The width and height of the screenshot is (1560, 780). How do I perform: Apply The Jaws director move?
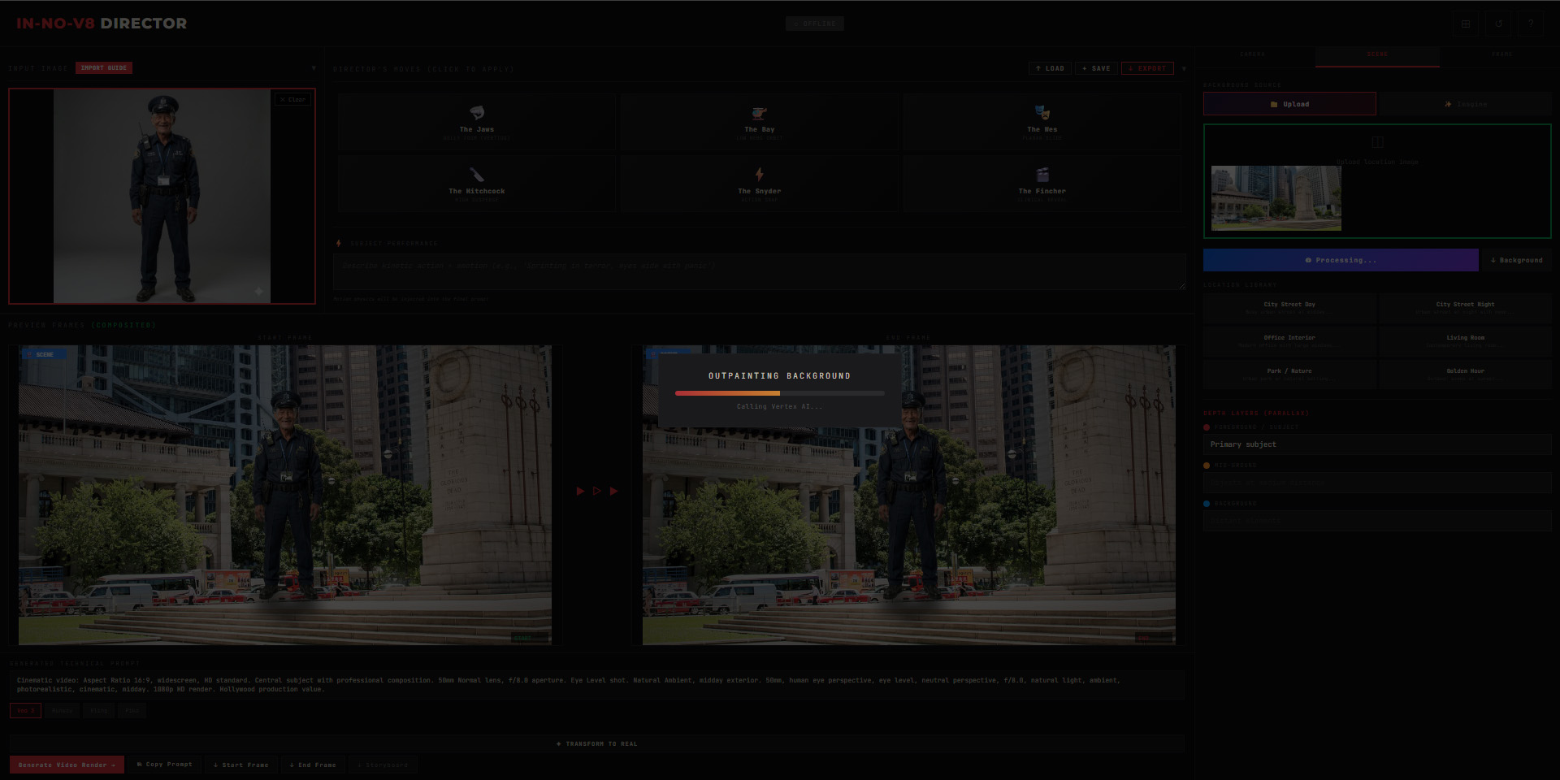coord(476,122)
